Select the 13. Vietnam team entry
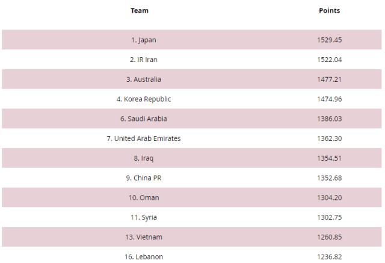This screenshot has height=263, width=385. (x=144, y=237)
